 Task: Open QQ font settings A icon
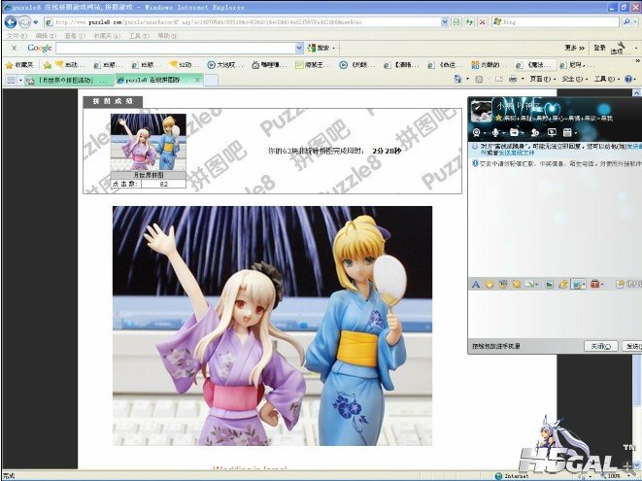point(476,284)
